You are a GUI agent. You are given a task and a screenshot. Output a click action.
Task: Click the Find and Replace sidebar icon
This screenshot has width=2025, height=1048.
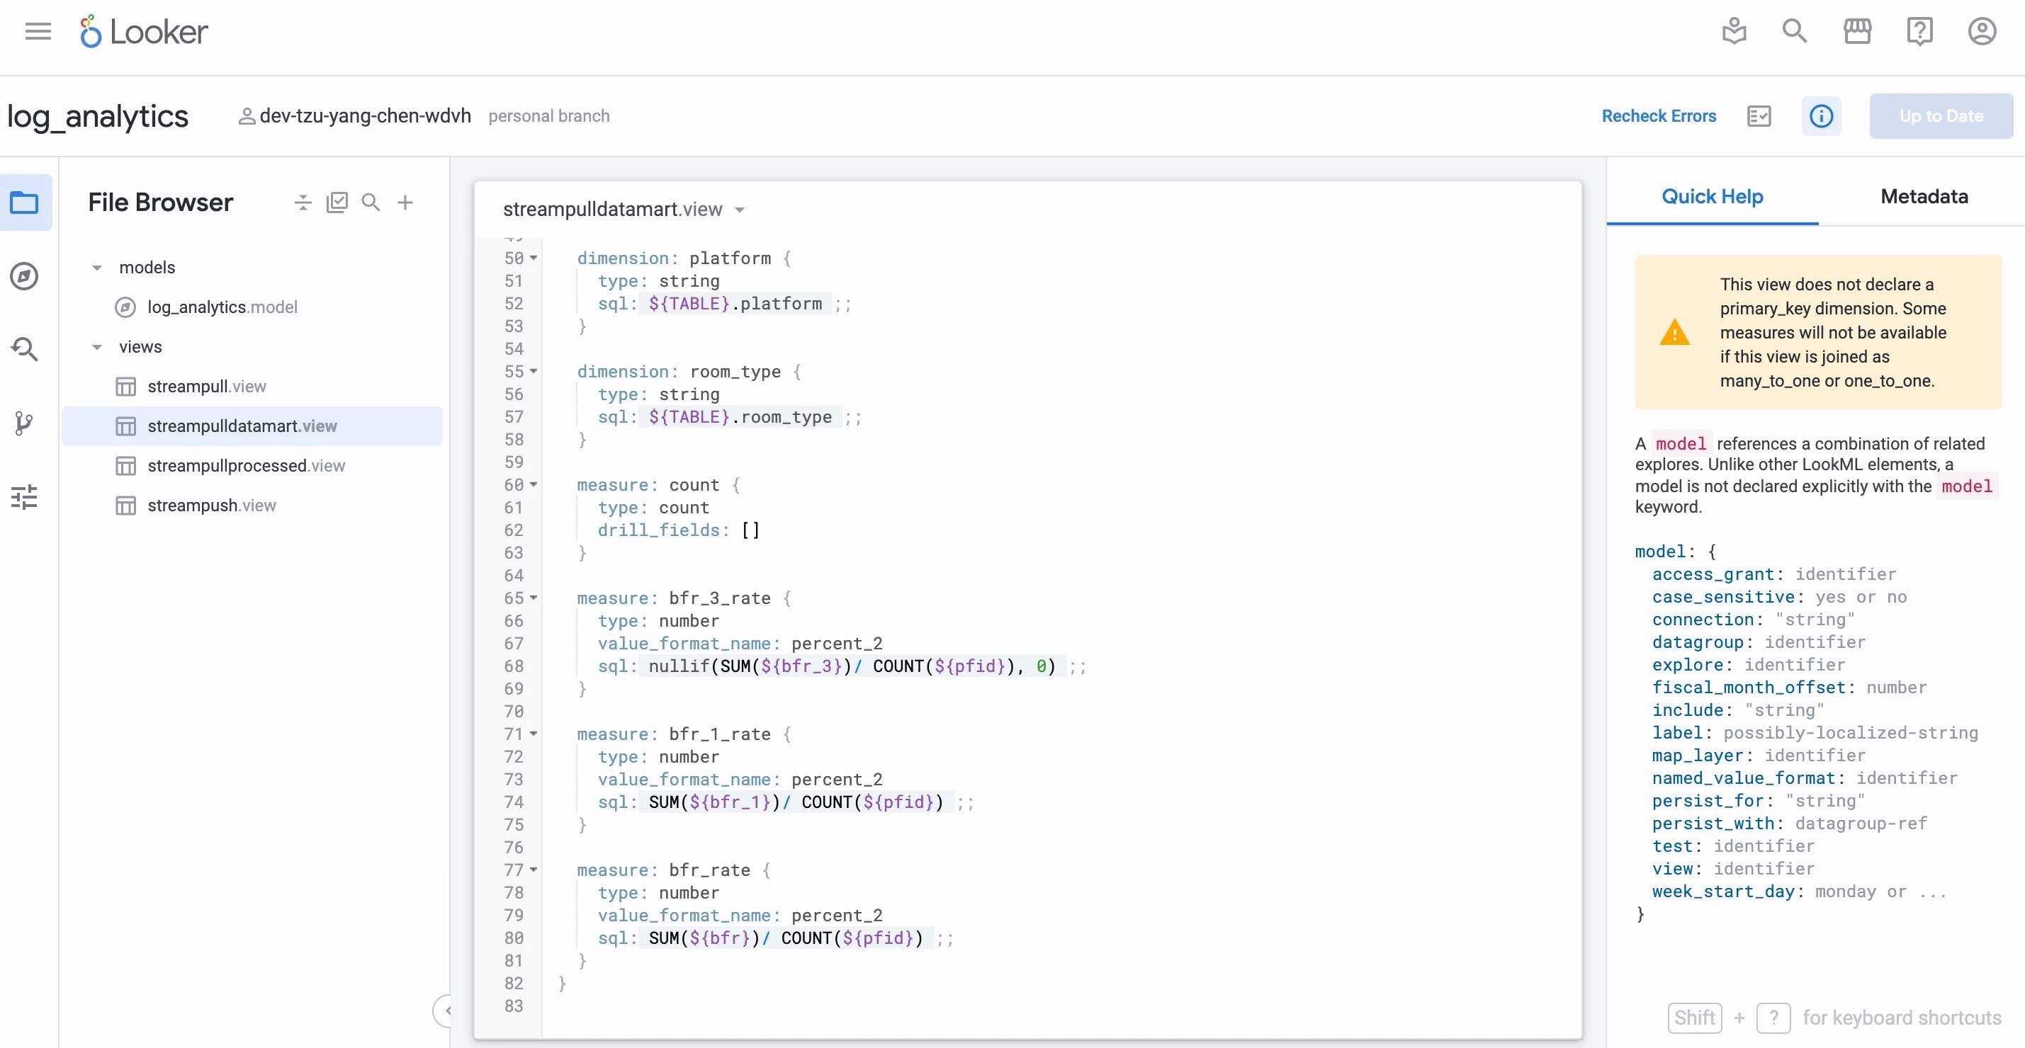(x=24, y=350)
